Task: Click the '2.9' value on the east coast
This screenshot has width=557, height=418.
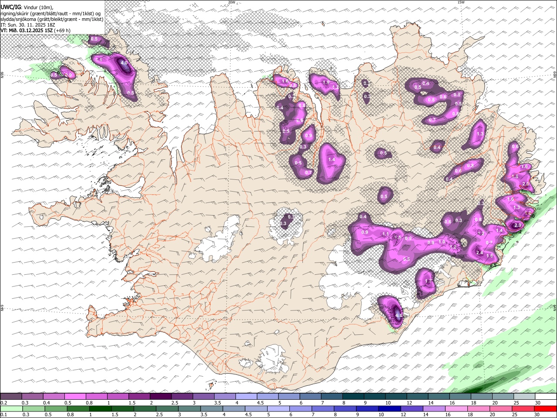Action: tap(517, 225)
